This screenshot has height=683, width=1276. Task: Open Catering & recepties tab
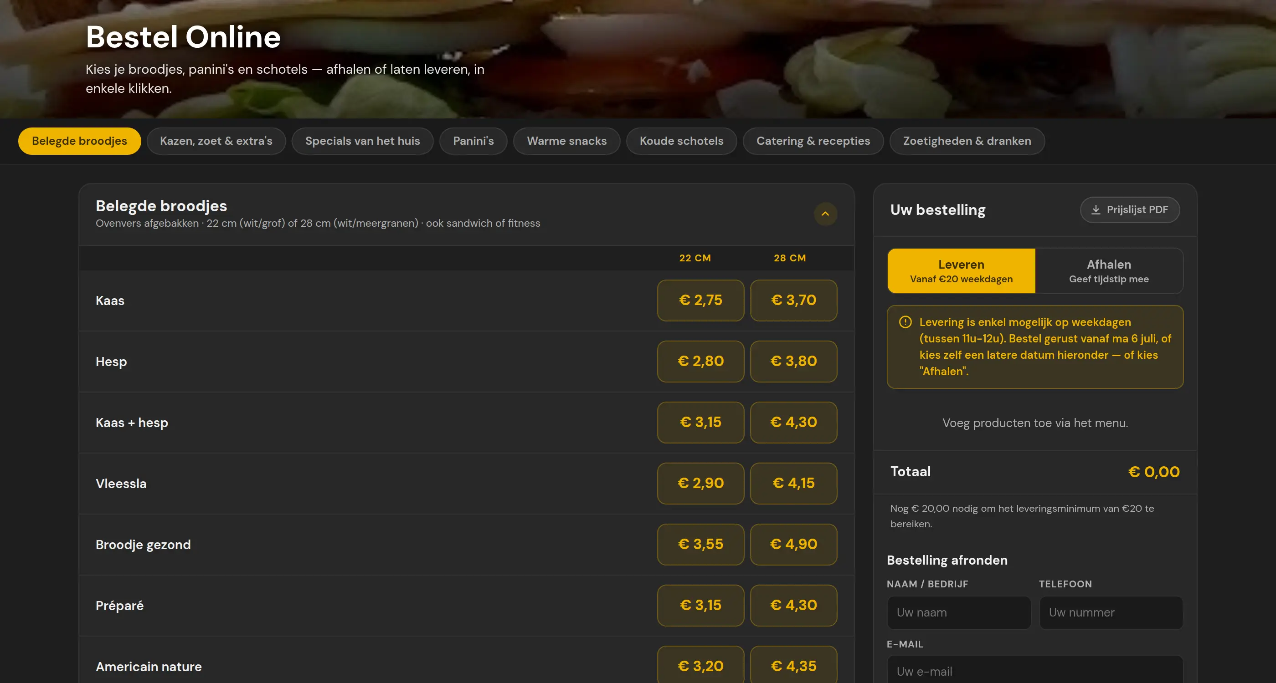(813, 141)
